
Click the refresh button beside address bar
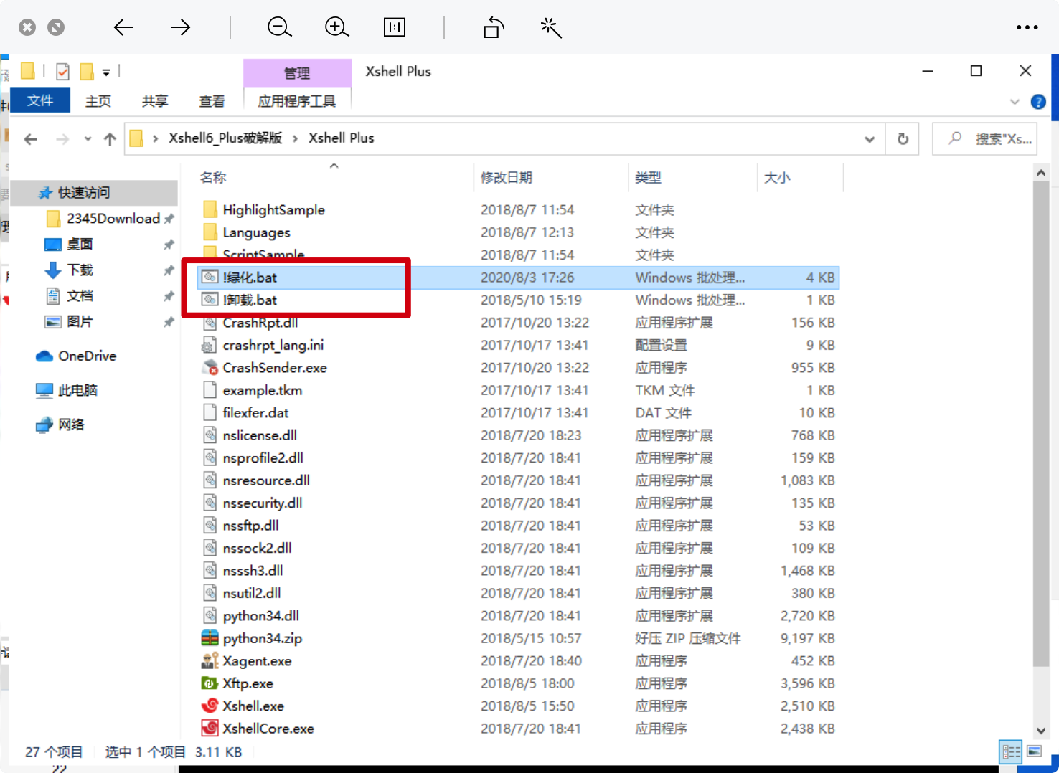[903, 138]
